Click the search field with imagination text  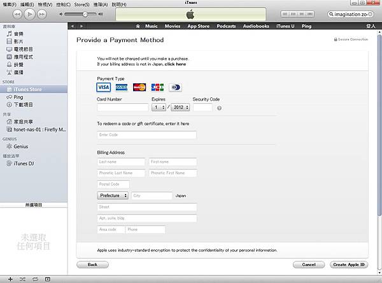coord(350,14)
